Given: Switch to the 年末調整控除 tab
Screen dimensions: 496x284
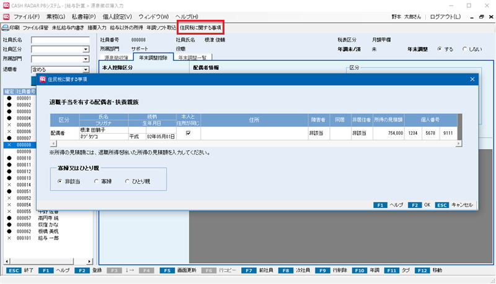Looking at the screenshot, I should point(153,58).
